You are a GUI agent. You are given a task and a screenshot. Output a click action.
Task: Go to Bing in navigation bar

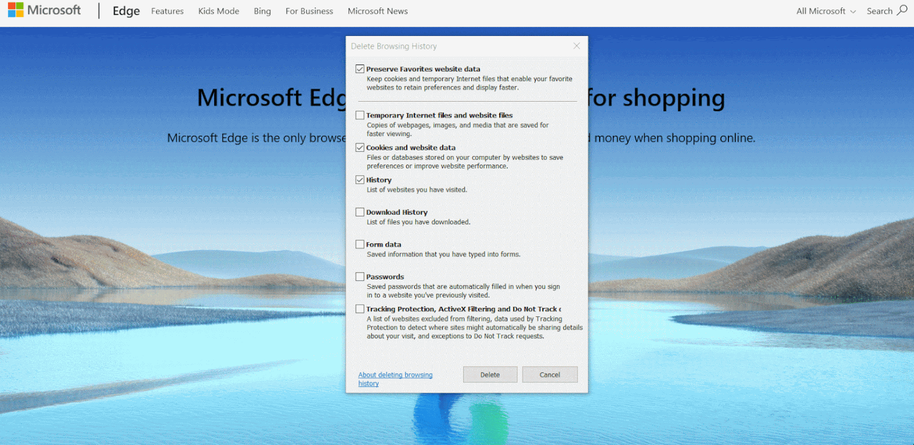coord(262,11)
